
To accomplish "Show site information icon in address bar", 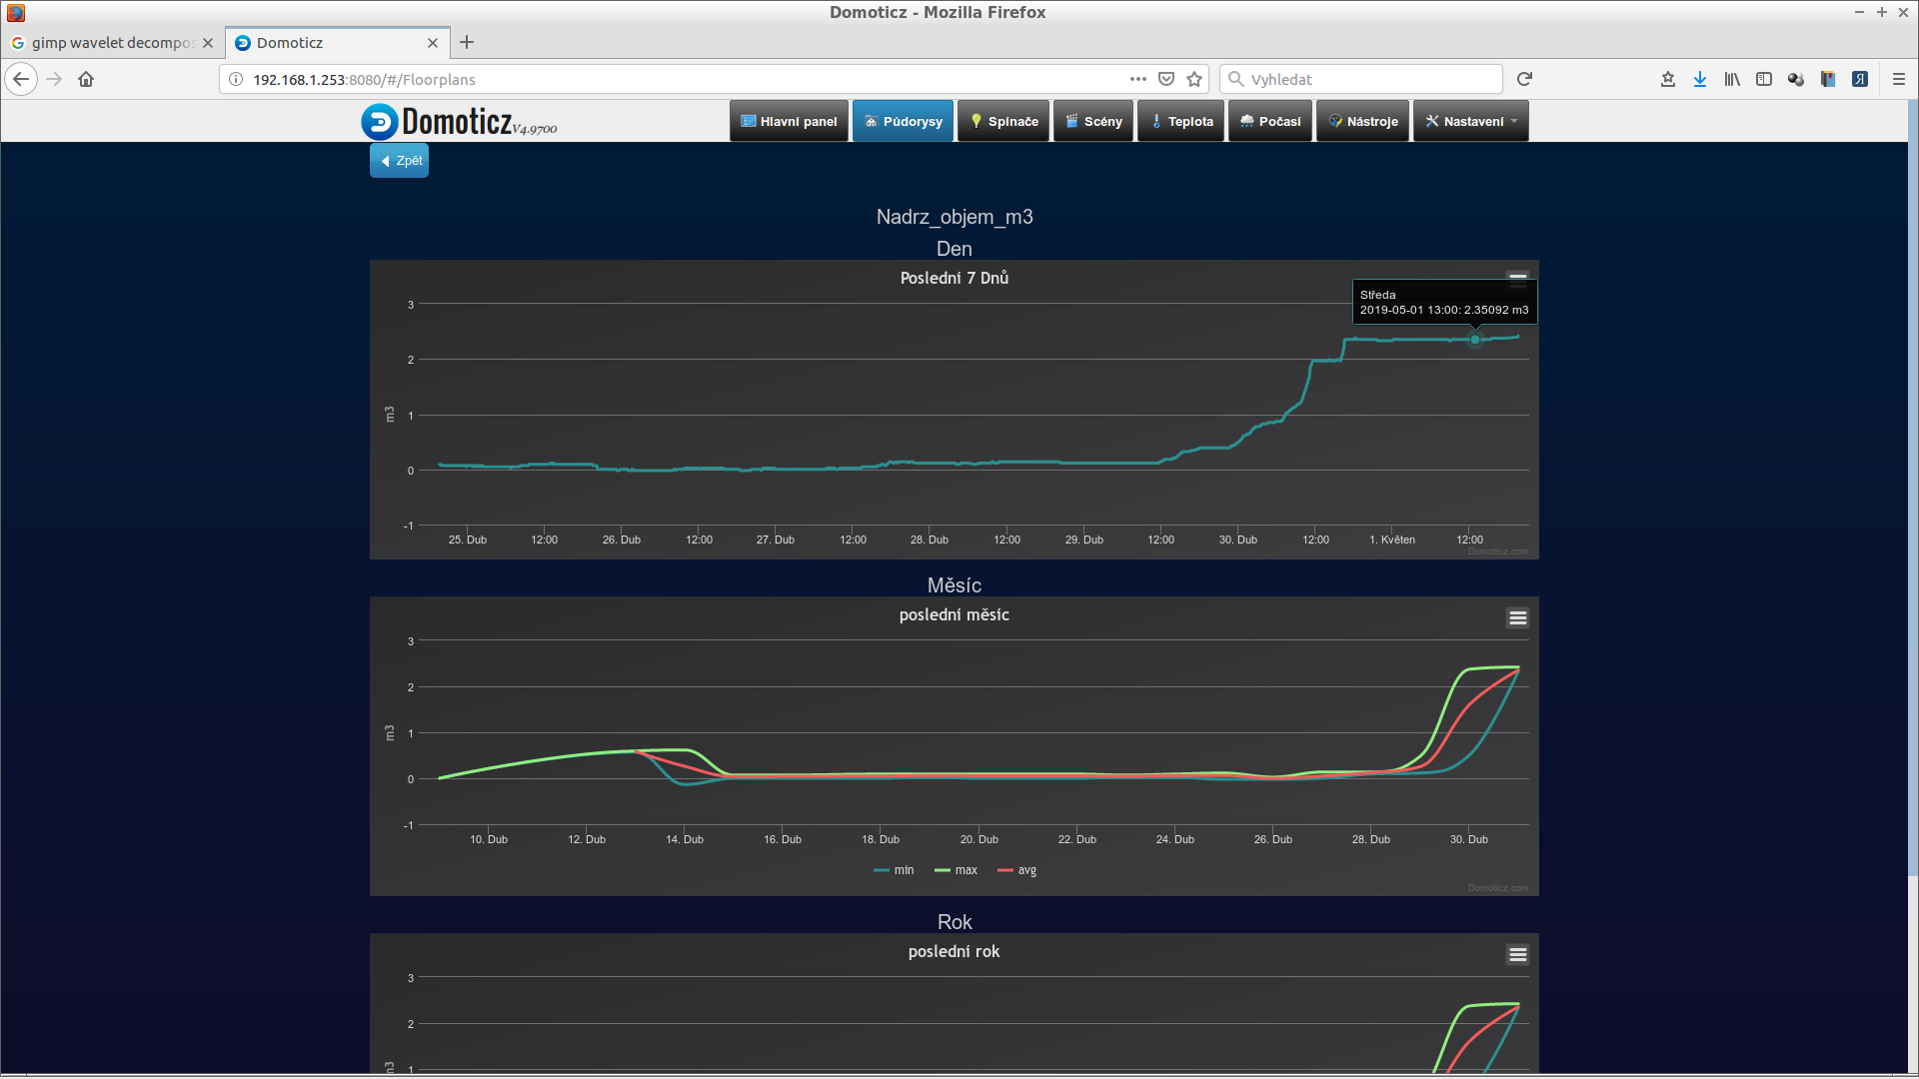I will pyautogui.click(x=236, y=79).
